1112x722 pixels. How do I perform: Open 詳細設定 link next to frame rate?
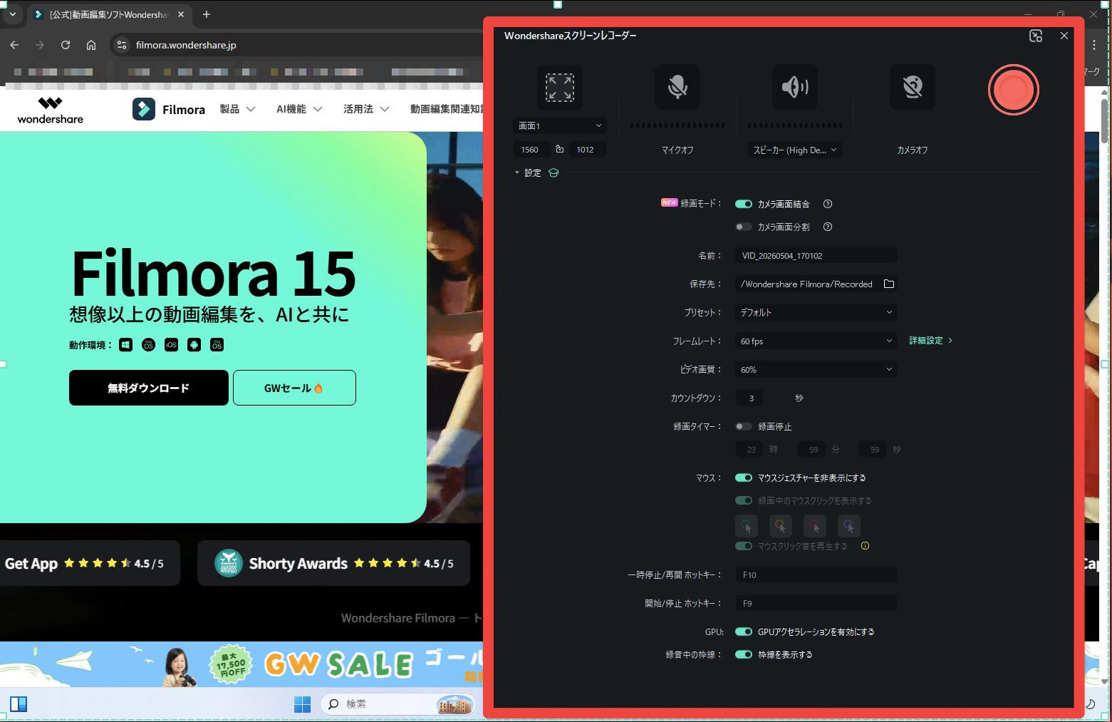point(930,341)
